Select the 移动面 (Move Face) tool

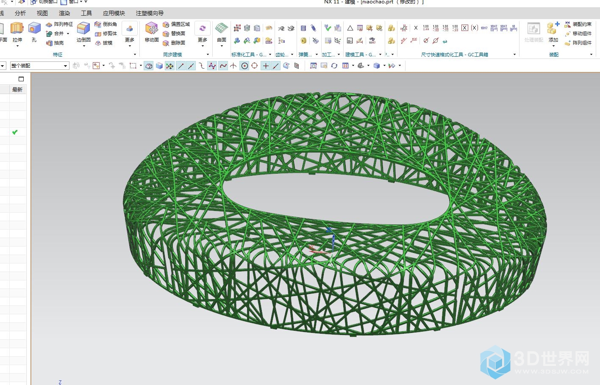(x=152, y=29)
